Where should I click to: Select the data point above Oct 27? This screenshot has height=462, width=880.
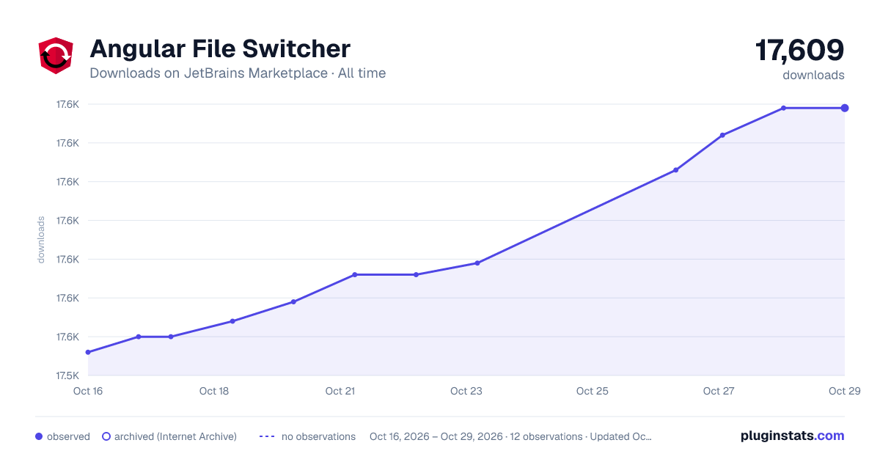[722, 135]
